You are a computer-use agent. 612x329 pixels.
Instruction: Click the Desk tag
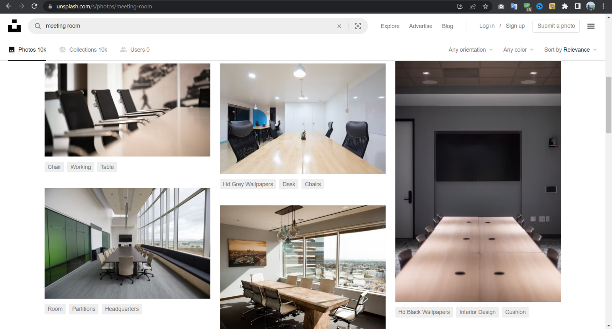[289, 184]
